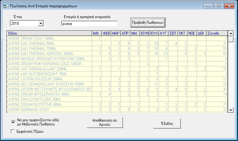Select row AVENE LAIT DEMAQUILLANT 200ML
This screenshot has height=141, width=238.
[x=117, y=69]
